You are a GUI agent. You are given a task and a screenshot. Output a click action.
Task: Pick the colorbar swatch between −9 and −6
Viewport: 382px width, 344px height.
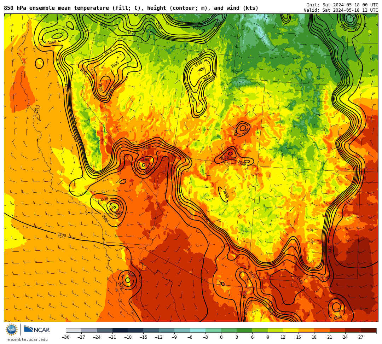[182, 330]
